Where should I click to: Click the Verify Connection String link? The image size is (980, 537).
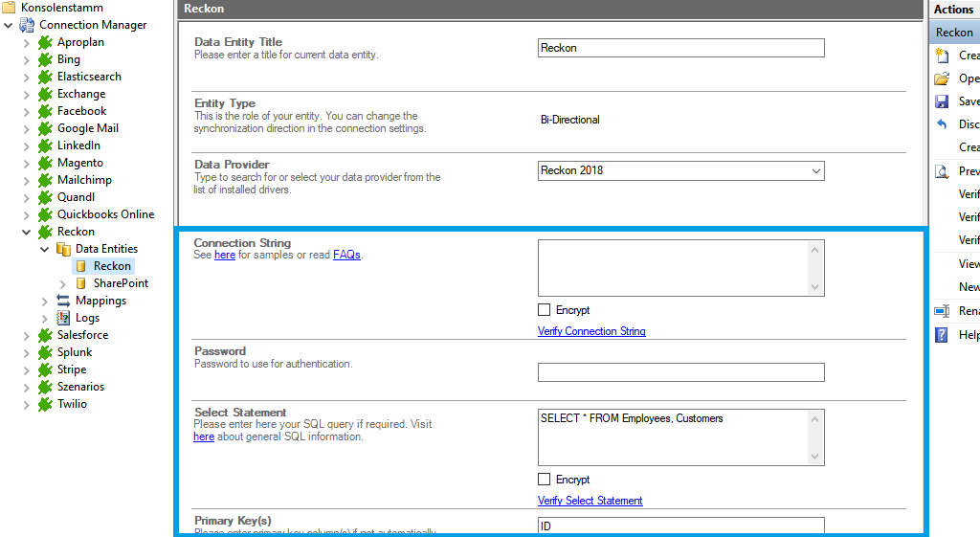pos(591,331)
